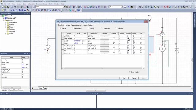Click the voltage source symbol in schematic
The height and width of the screenshot is (110, 196).
pyautogui.click(x=48, y=47)
